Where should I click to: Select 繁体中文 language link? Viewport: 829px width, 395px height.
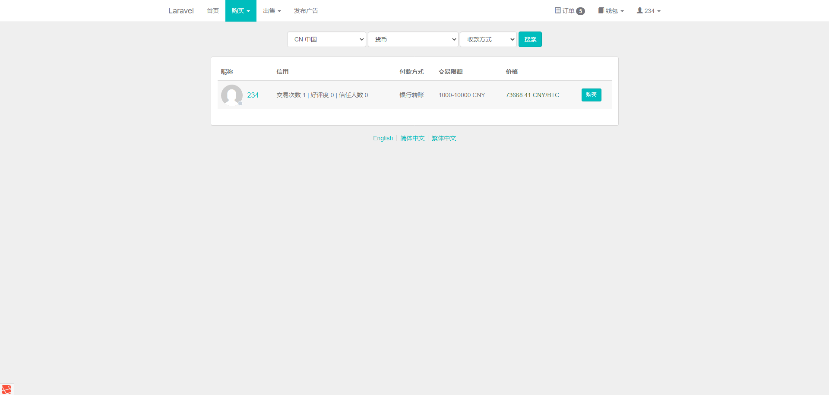click(444, 138)
